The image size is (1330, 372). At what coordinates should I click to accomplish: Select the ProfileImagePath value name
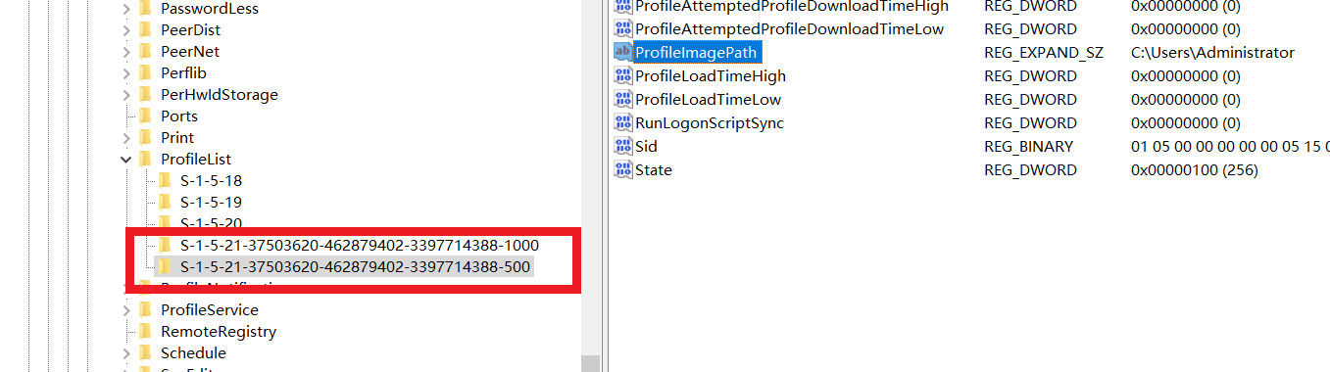(x=697, y=52)
